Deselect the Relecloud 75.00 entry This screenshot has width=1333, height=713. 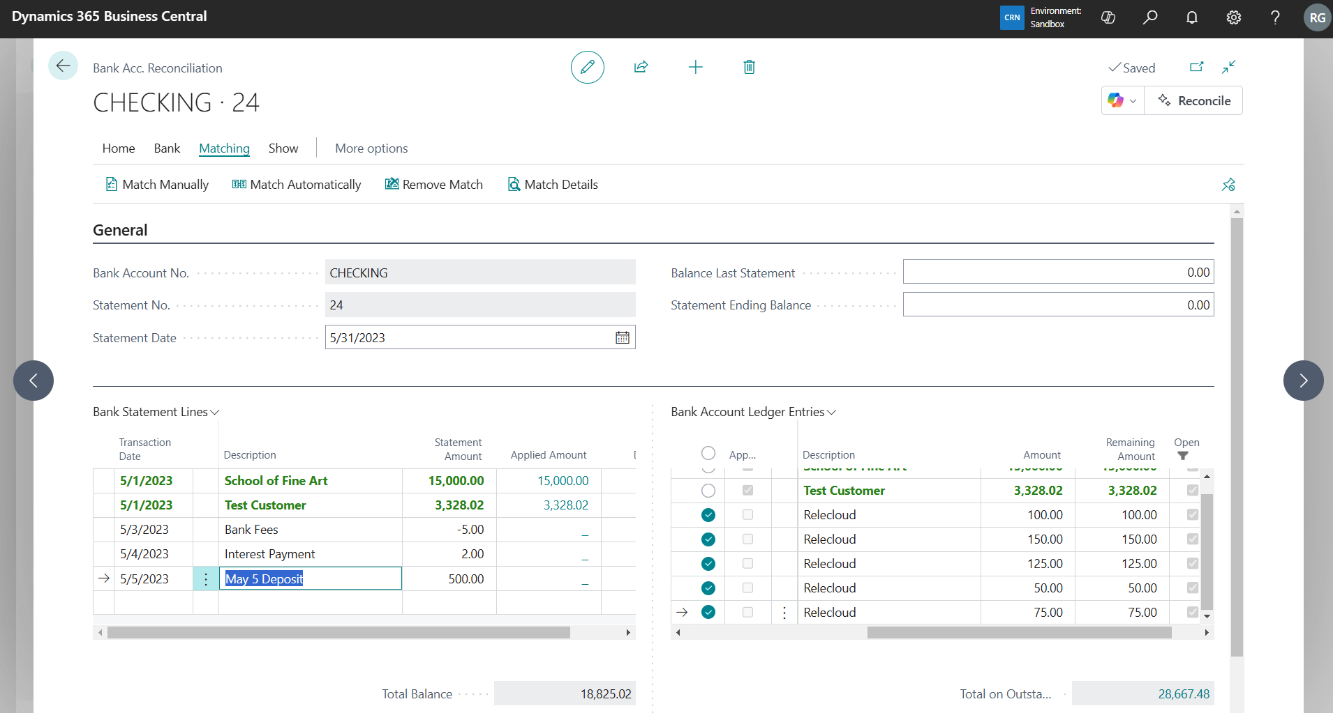[x=708, y=613]
